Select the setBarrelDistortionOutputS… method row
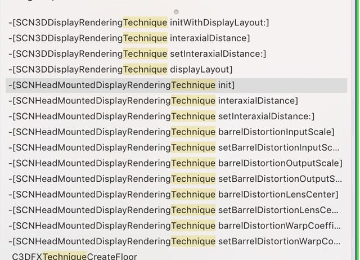This screenshot has height=260, width=360. click(x=176, y=179)
